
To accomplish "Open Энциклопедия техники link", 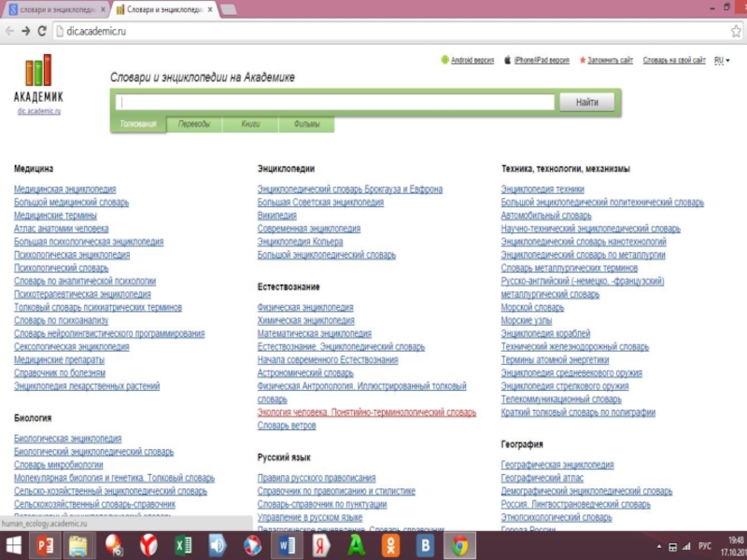I will pos(543,189).
